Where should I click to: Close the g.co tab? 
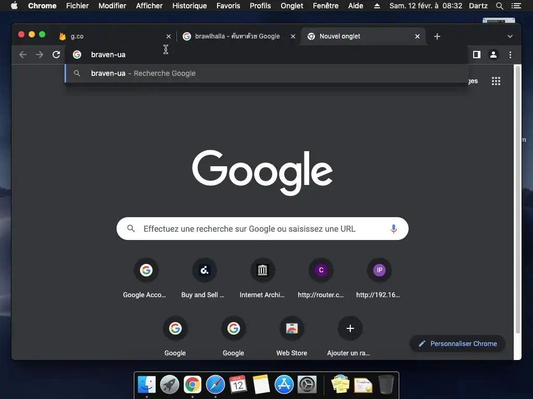pyautogui.click(x=168, y=36)
